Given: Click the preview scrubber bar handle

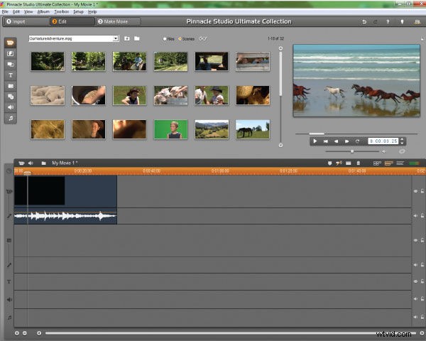Looking at the screenshot, I should 317,134.
